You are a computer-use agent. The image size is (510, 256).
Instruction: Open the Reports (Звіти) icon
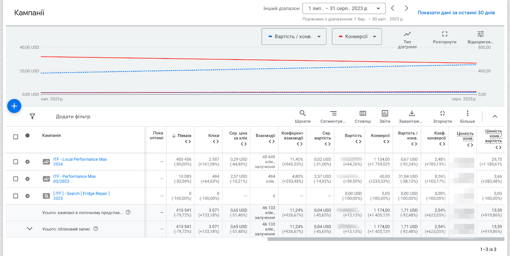tap(385, 114)
